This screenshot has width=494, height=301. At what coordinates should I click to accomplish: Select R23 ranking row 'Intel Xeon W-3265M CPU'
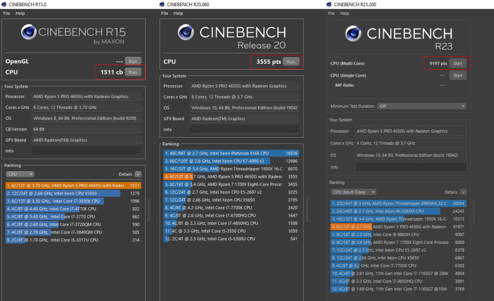[398, 211]
